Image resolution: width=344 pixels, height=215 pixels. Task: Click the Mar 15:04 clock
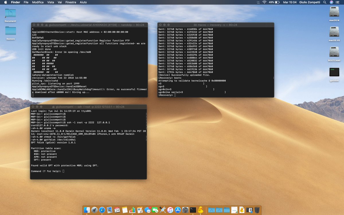click(290, 2)
